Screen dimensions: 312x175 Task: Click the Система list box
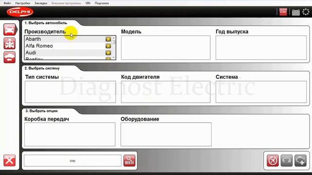tap(261, 92)
